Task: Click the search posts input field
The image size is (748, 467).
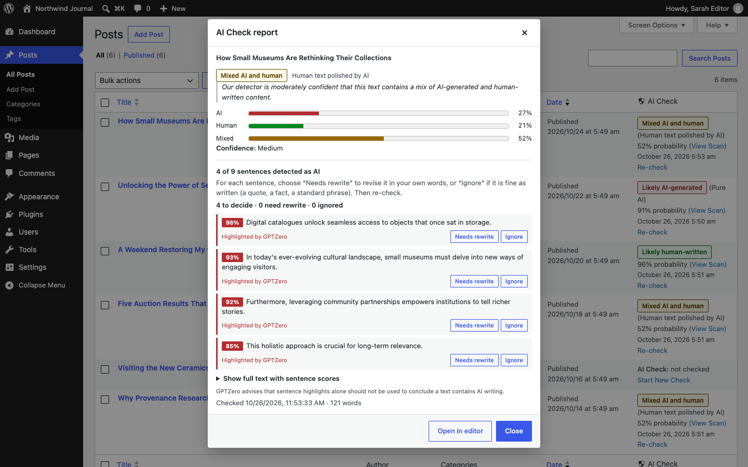Action: coord(633,58)
